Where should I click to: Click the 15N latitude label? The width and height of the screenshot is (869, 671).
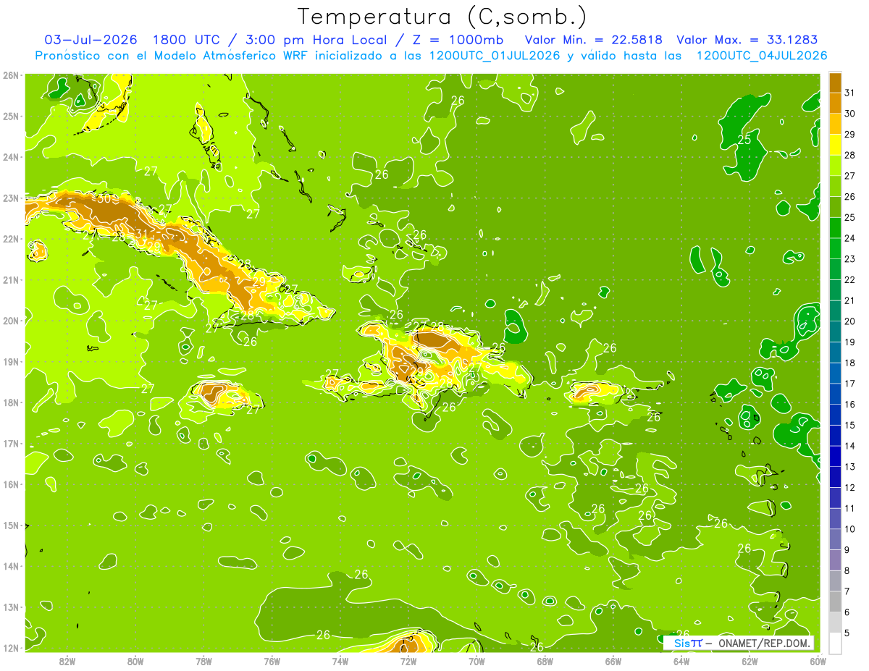tap(11, 525)
